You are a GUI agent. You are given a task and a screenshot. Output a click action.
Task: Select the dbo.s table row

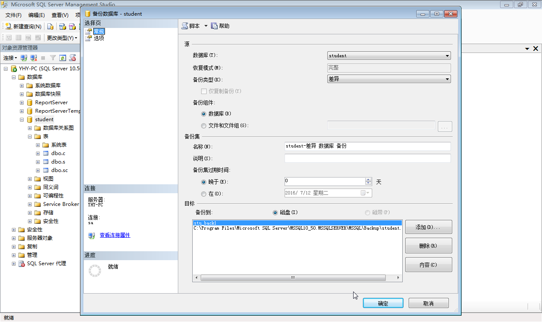[x=58, y=162]
